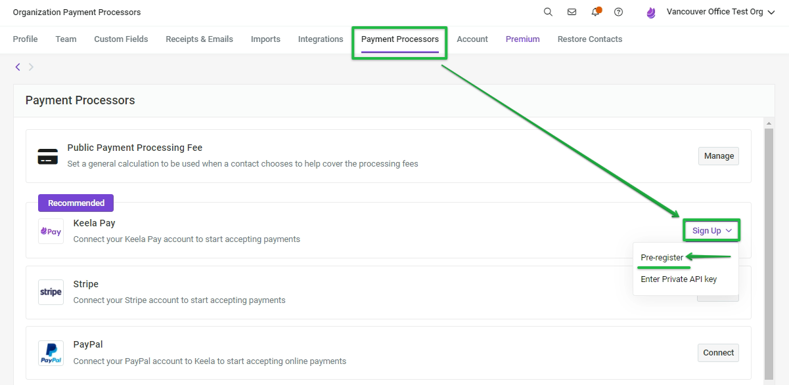
Task: Click the PayPal Connect button
Action: point(718,353)
